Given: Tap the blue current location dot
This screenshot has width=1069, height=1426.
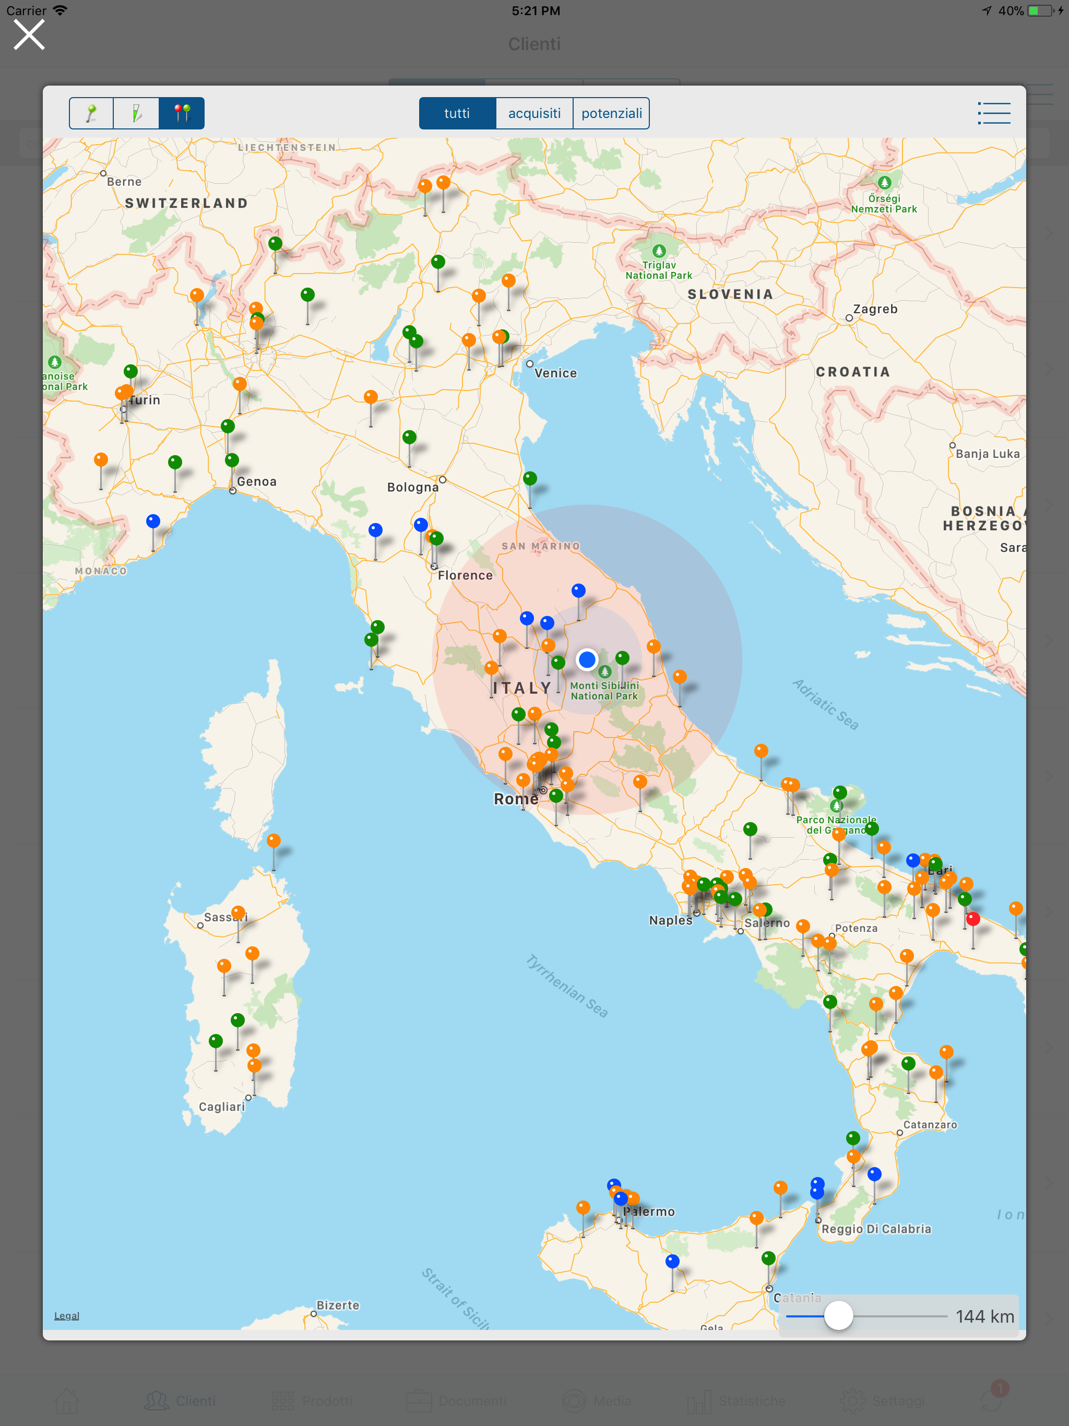Looking at the screenshot, I should coord(587,659).
